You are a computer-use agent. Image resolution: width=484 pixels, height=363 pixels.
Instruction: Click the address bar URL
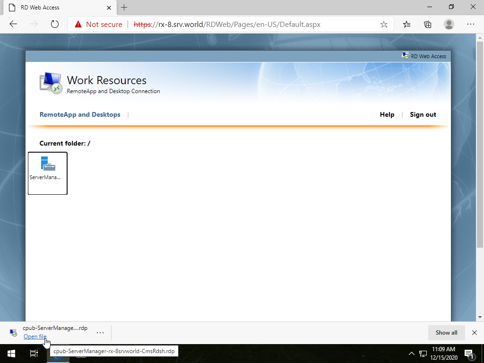pyautogui.click(x=227, y=25)
